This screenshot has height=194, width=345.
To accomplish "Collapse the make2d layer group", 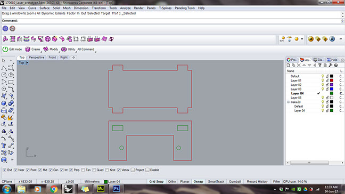I will coord(288,102).
